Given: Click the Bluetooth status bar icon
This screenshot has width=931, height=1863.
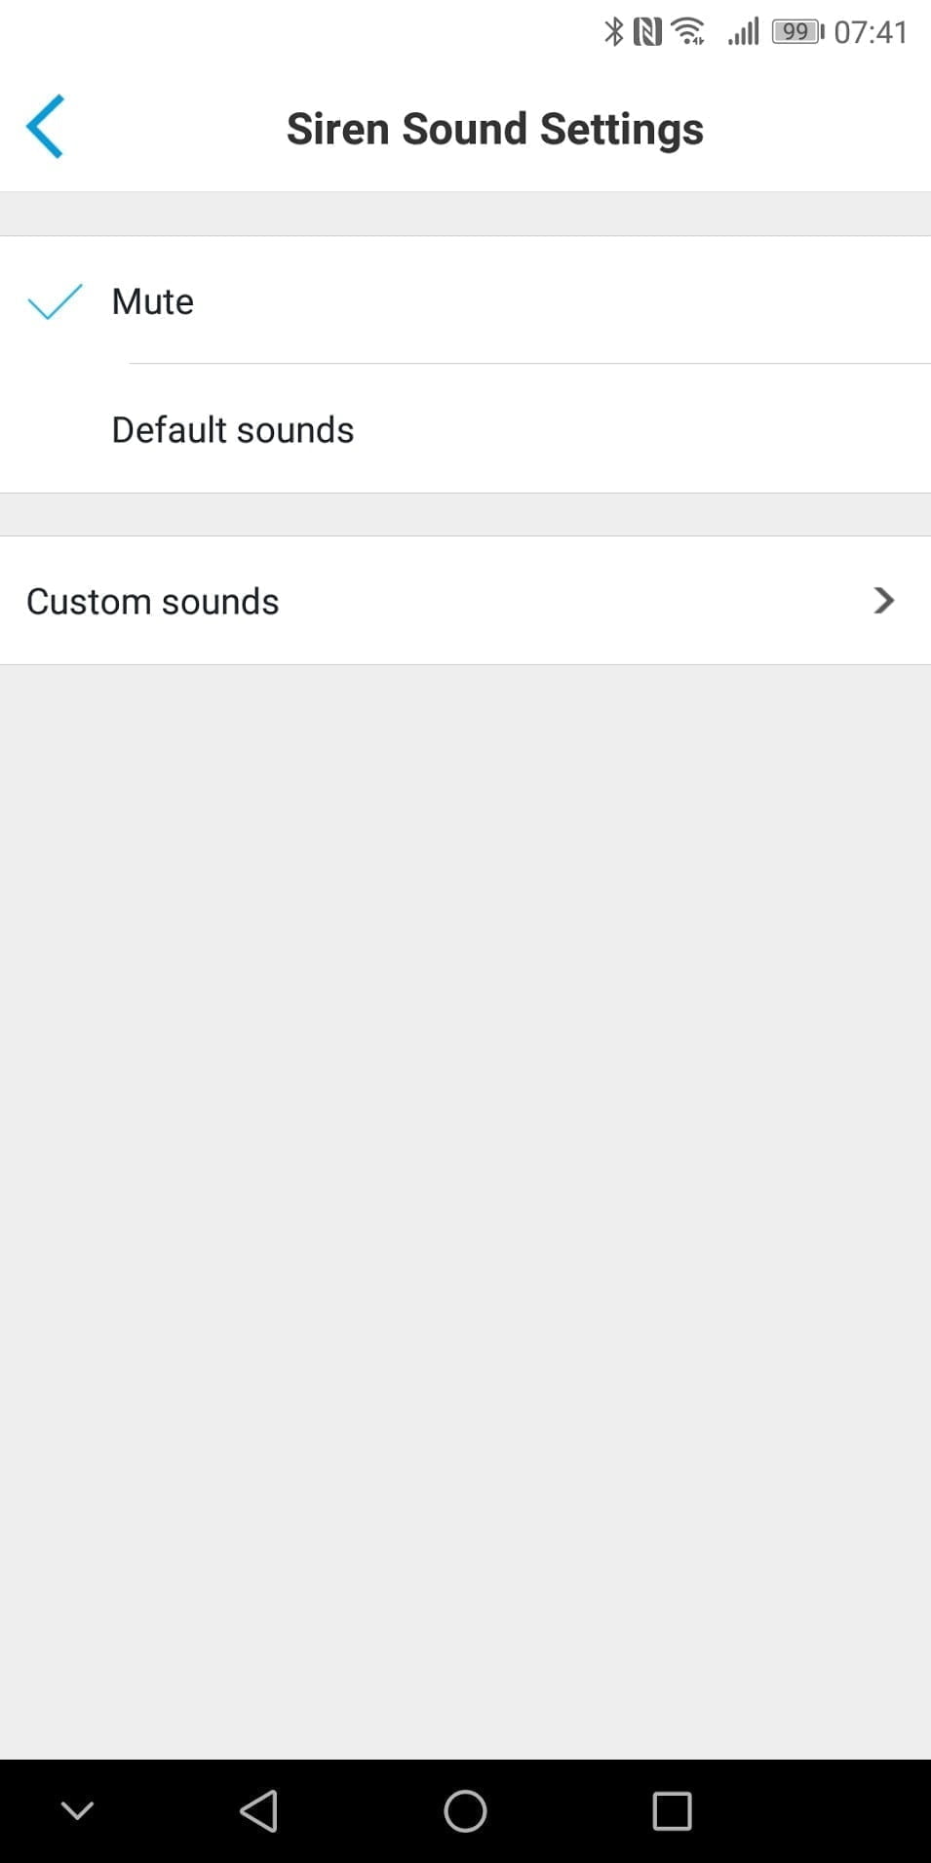Looking at the screenshot, I should click(x=613, y=32).
